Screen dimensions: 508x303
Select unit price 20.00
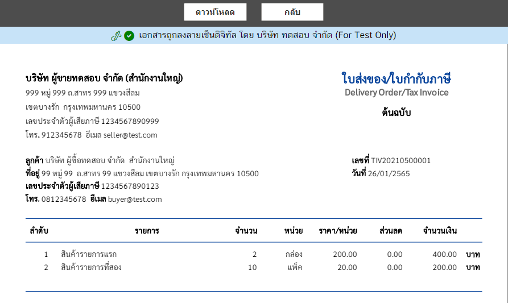point(348,267)
